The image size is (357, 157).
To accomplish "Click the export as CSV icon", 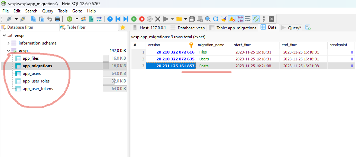I will coord(91,19).
